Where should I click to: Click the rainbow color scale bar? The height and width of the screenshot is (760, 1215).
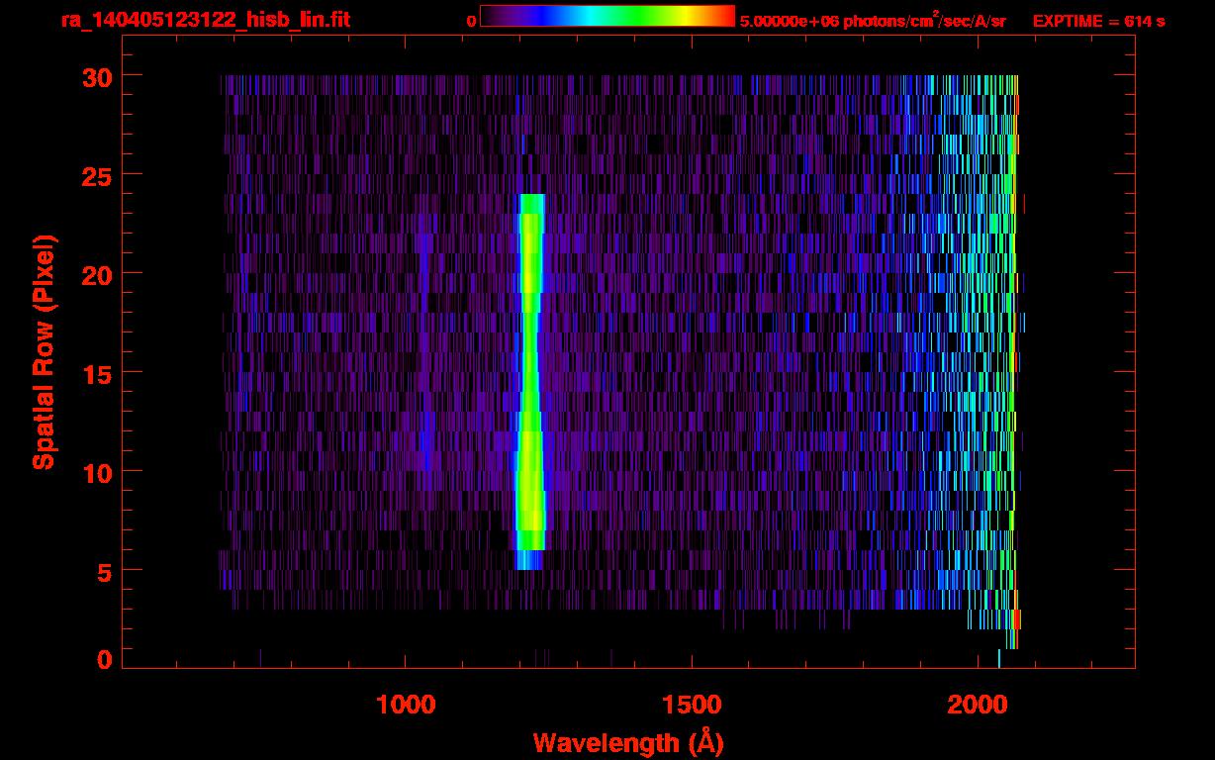tap(607, 16)
